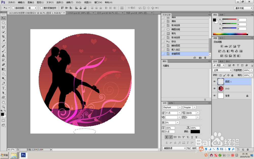Select the Blur tool
This screenshot has width=254, height=159.
[x=3, y=74]
